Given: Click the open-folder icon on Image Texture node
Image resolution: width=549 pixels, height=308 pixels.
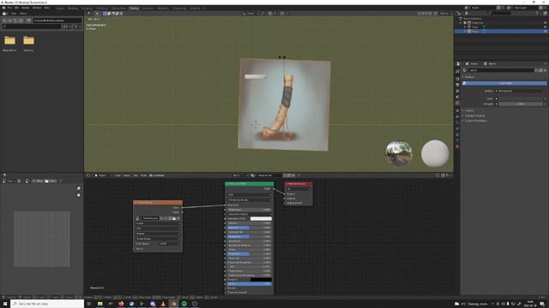Looking at the screenshot, I should 174,219.
